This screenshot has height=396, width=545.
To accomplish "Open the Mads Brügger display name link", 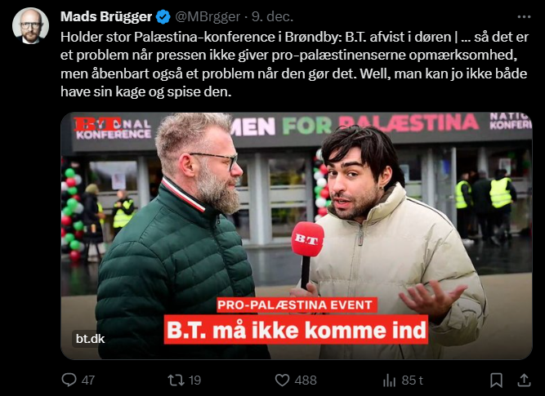I will 106,16.
